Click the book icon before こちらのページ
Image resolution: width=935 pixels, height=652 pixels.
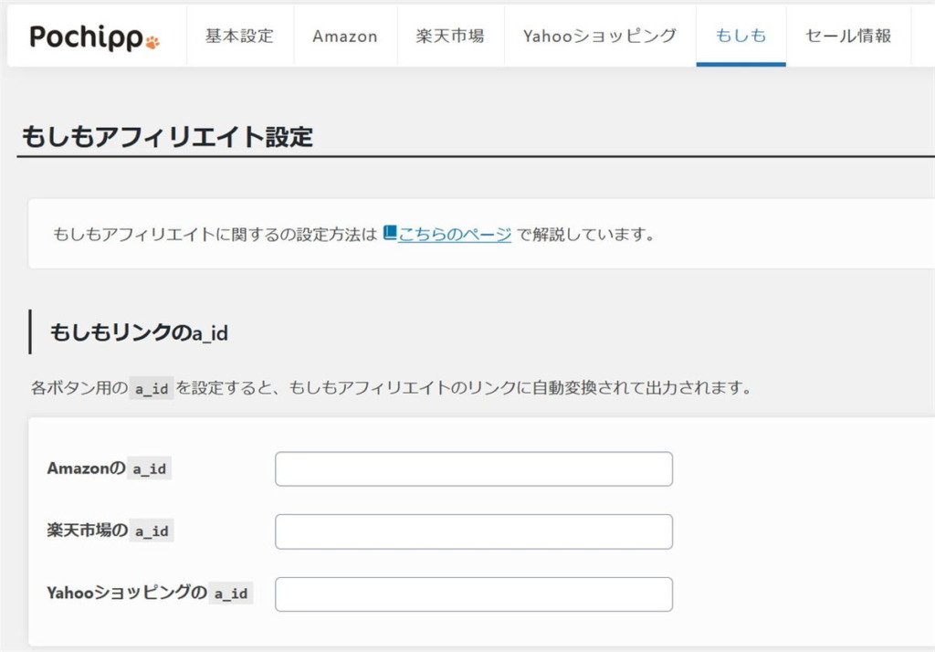pos(390,233)
